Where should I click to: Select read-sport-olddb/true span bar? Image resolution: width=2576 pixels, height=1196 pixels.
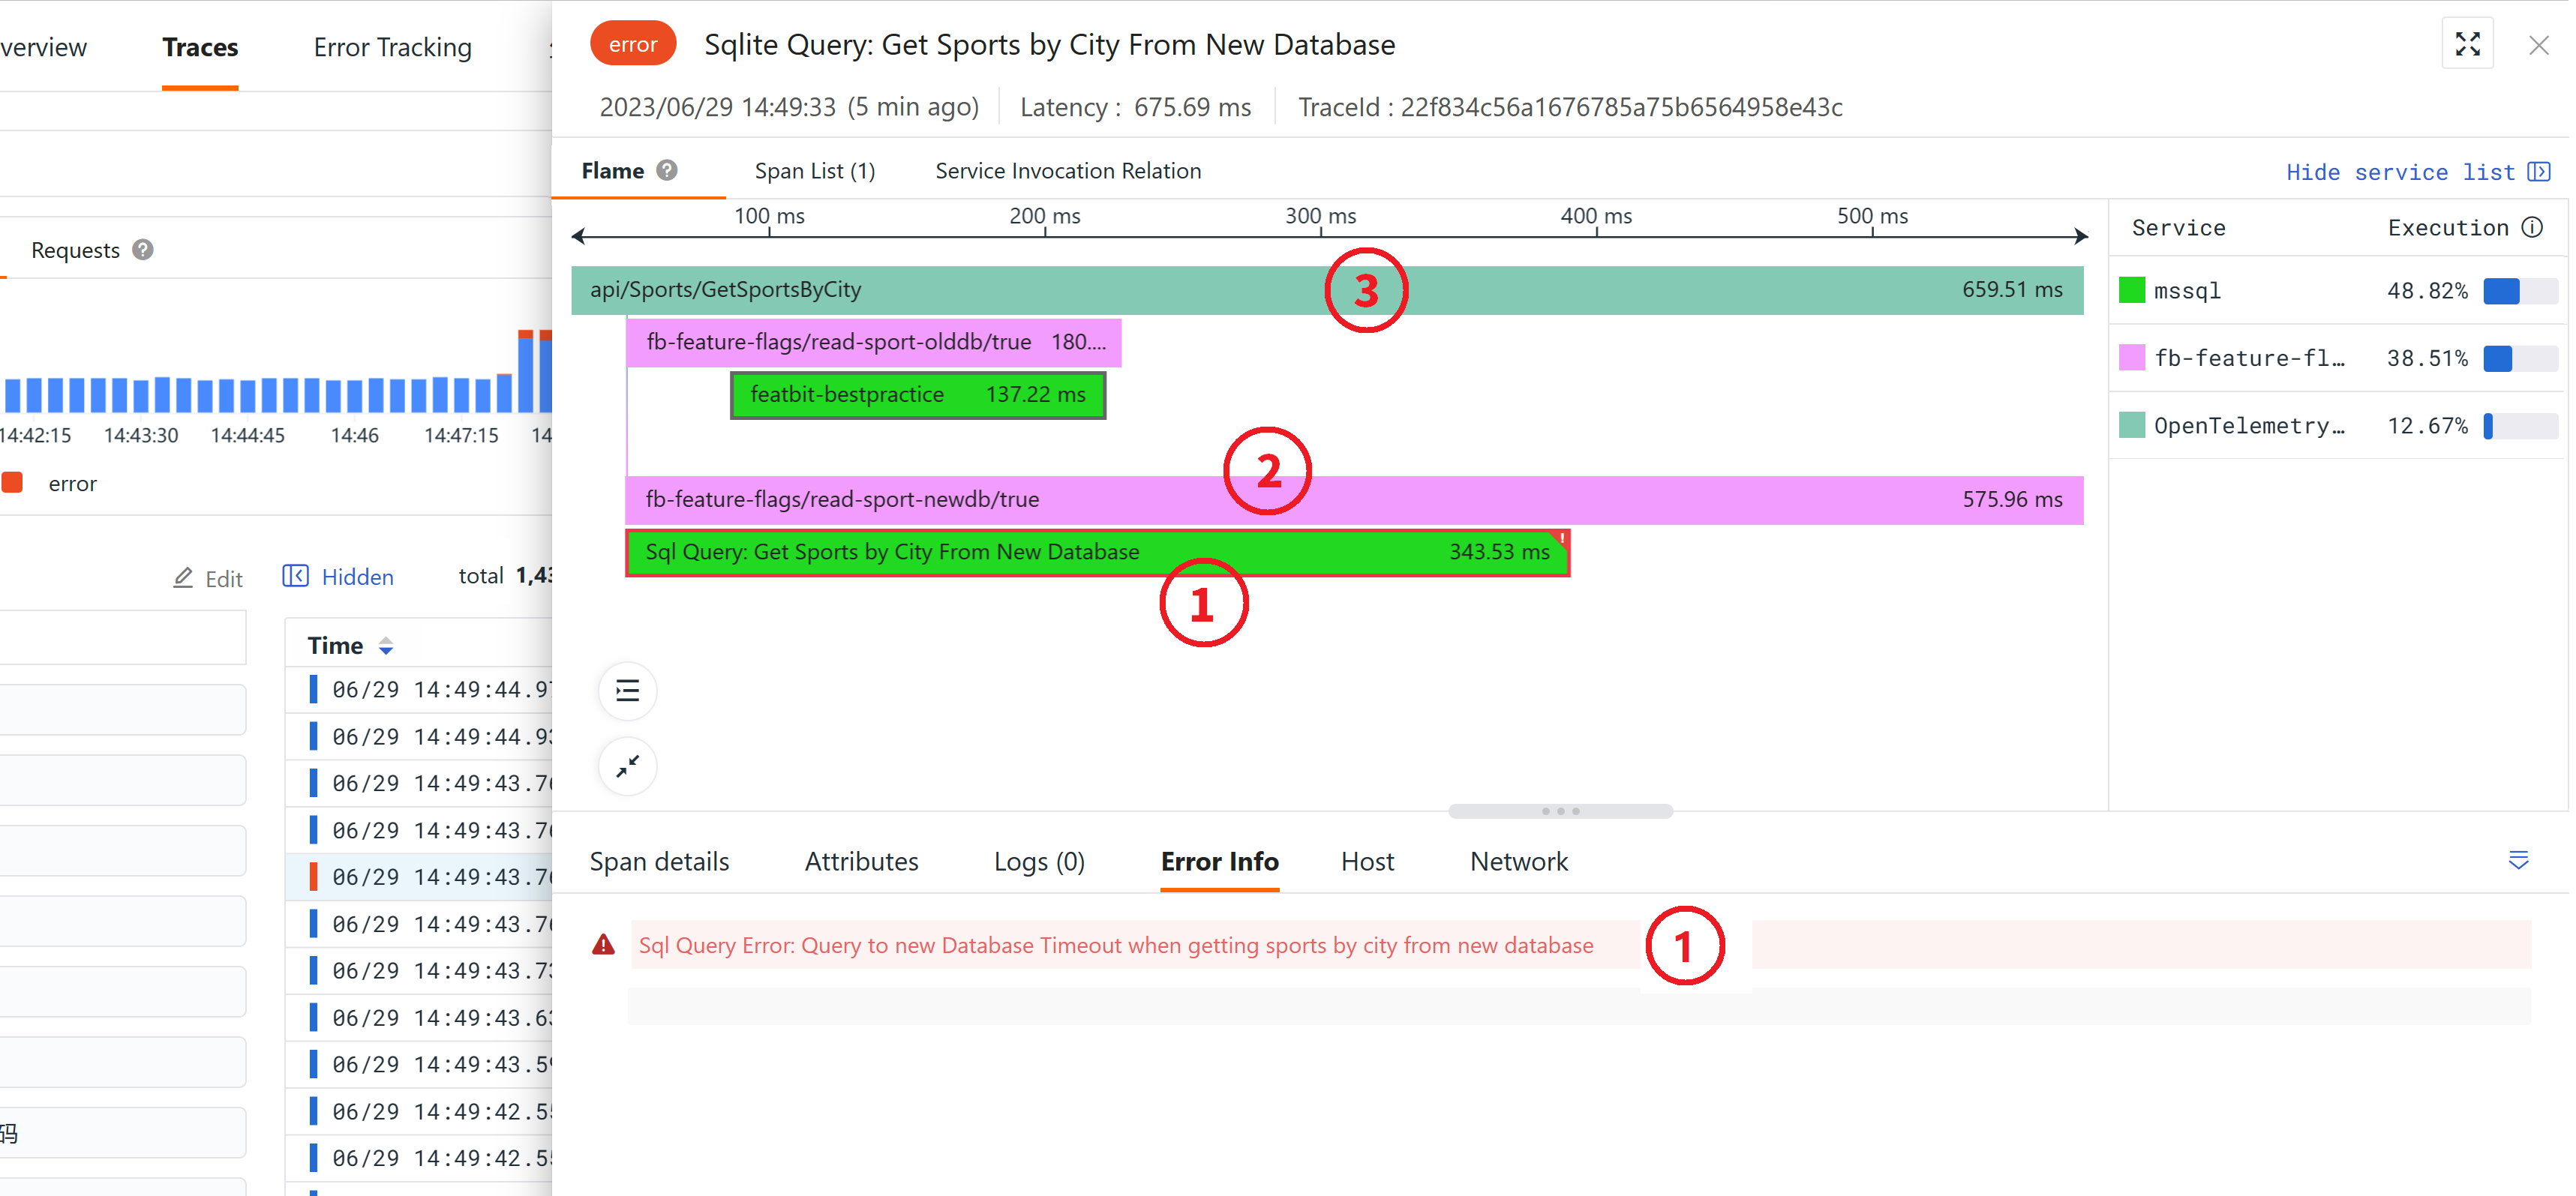[873, 342]
